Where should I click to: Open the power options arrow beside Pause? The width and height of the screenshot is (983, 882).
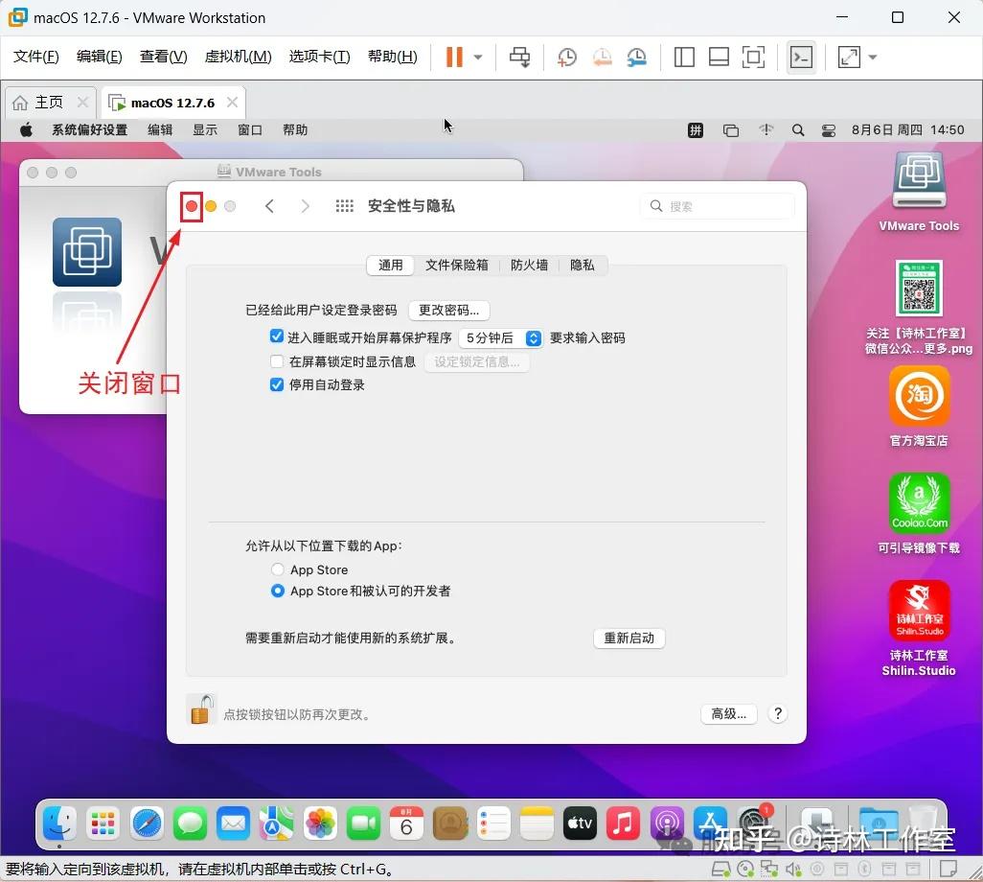478,58
